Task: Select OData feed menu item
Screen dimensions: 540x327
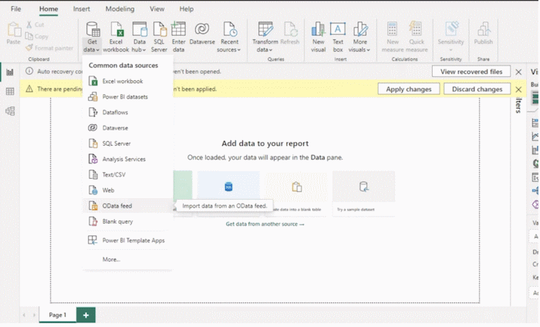Action: coord(127,206)
